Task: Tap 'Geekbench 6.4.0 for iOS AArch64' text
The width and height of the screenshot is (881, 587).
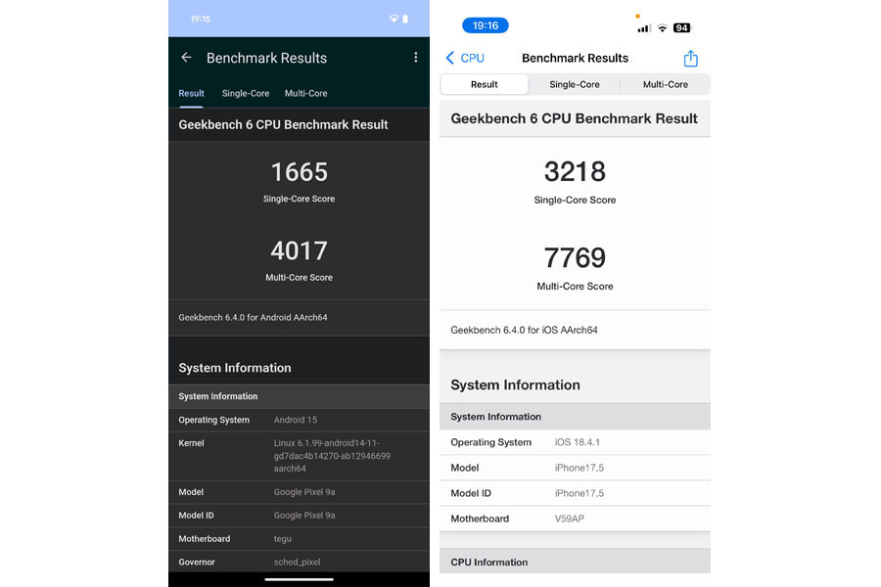Action: [x=525, y=330]
